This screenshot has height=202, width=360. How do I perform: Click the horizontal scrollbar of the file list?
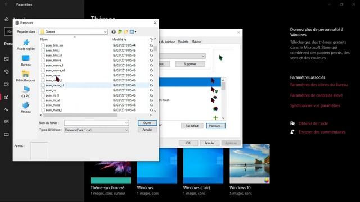coord(80,115)
